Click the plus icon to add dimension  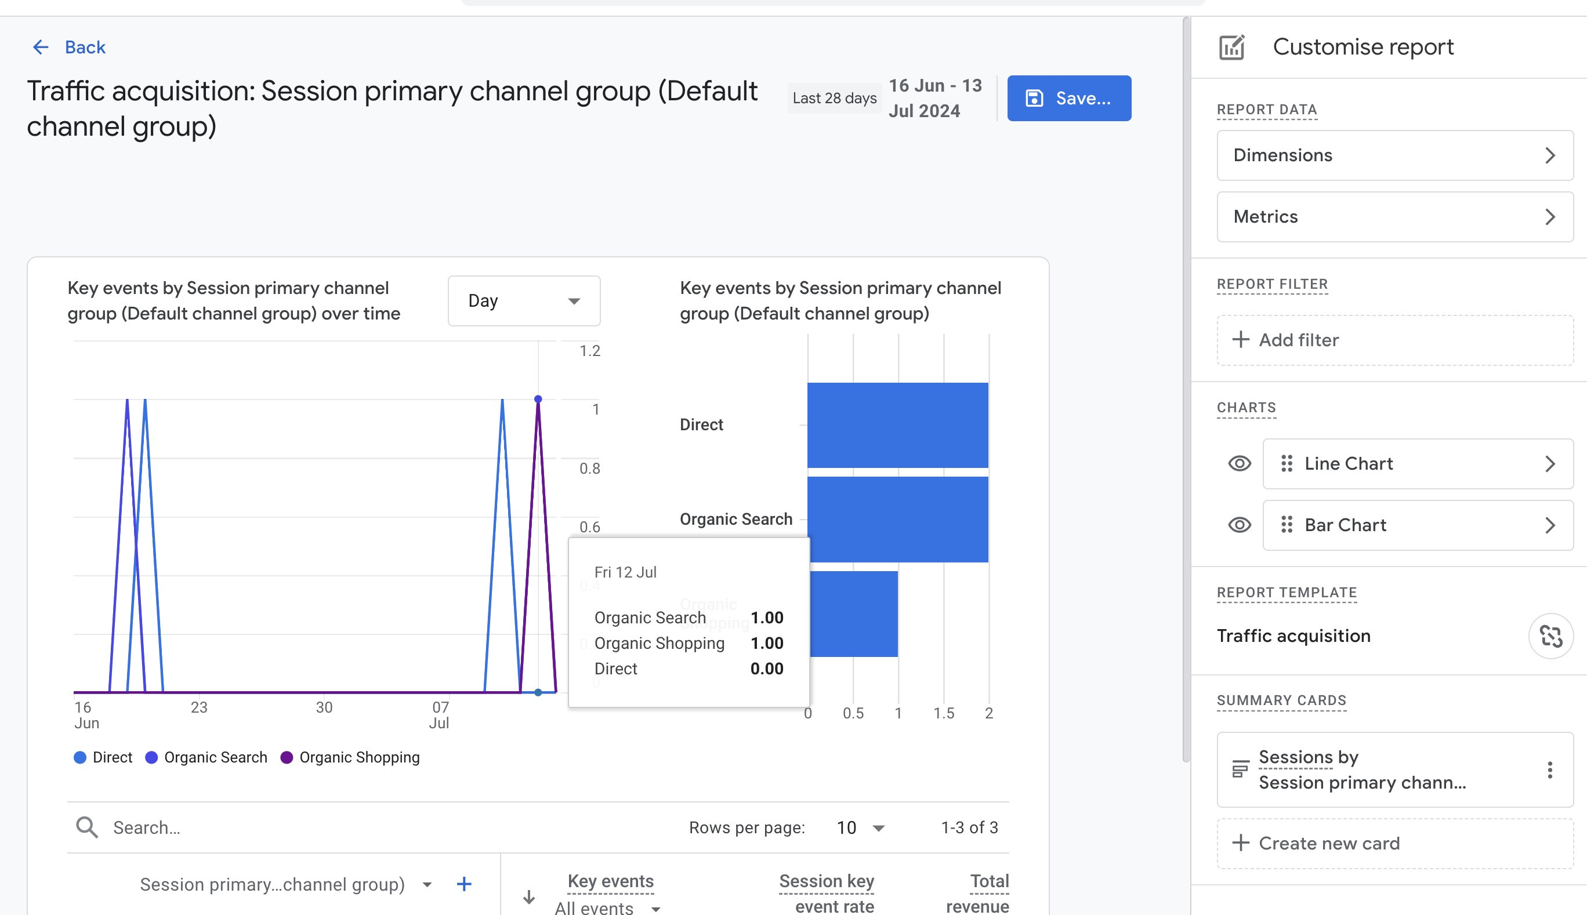[x=464, y=884]
